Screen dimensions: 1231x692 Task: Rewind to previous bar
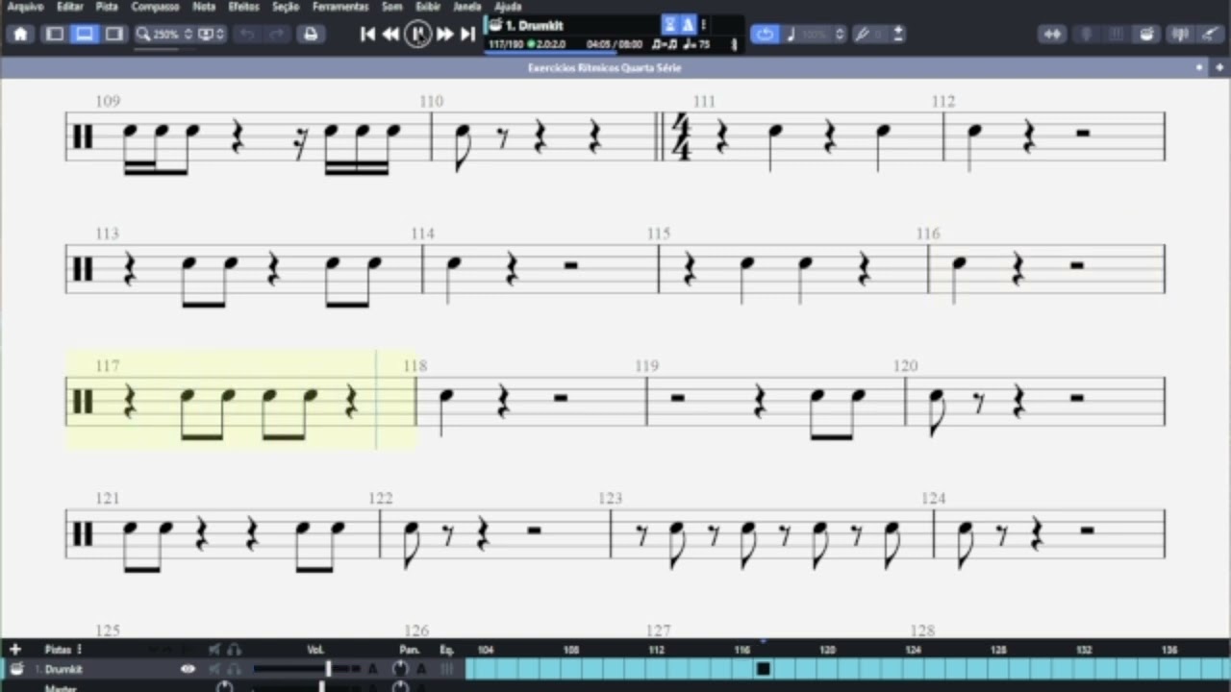[390, 35]
